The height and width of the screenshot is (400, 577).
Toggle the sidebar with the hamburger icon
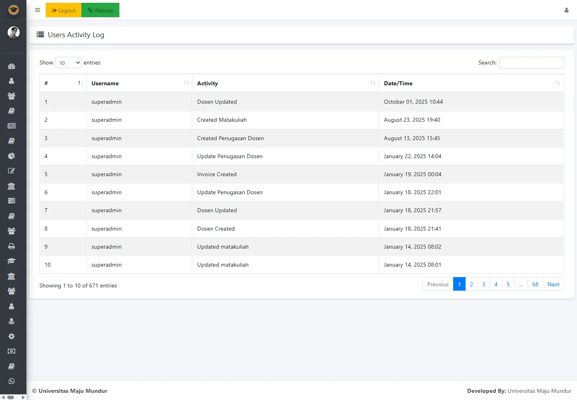[38, 10]
